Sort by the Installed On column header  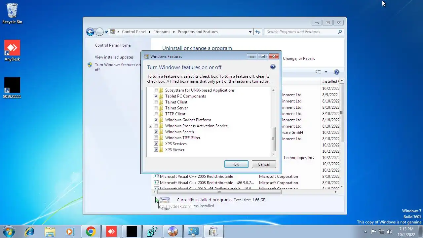330,81
